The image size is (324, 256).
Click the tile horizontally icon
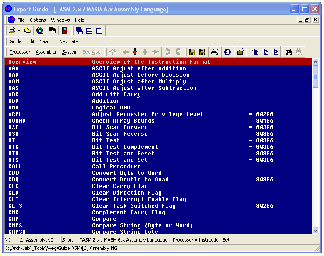(89, 31)
